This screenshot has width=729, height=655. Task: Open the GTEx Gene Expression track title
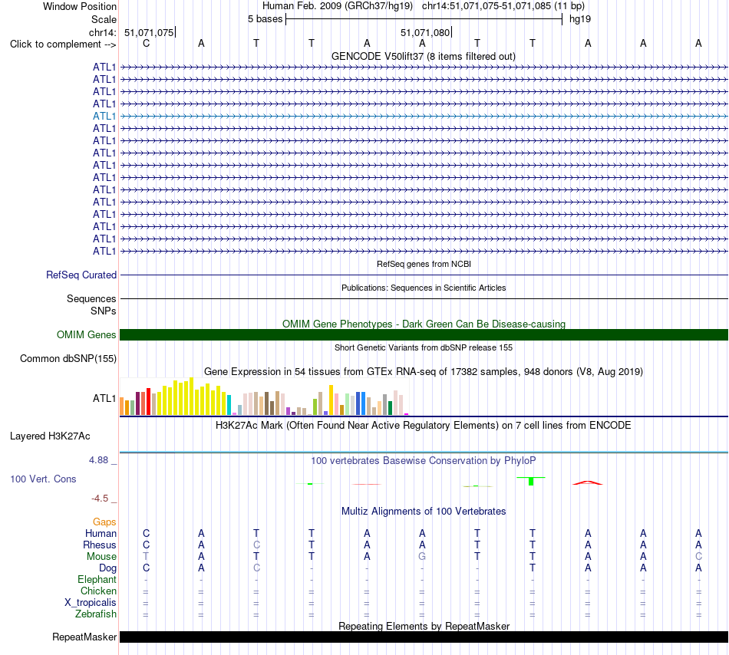pos(424,372)
